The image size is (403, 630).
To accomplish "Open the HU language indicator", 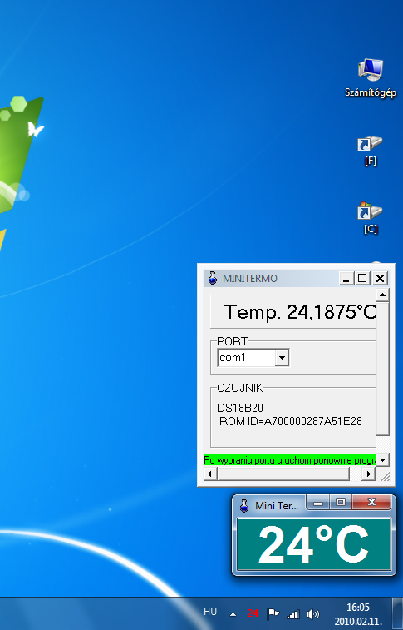I will (x=210, y=612).
